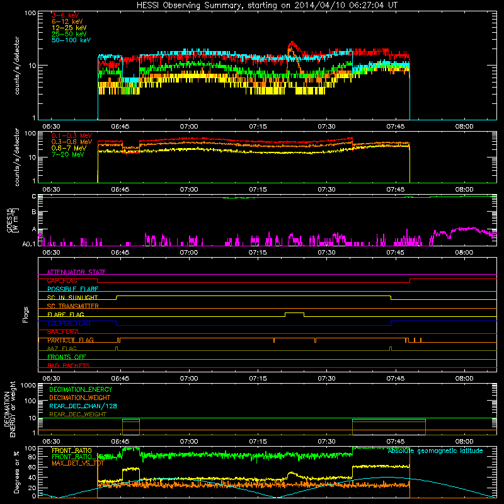Click the Absolute geomagnetic latitude label
This screenshot has width=504, height=504.
click(435, 450)
